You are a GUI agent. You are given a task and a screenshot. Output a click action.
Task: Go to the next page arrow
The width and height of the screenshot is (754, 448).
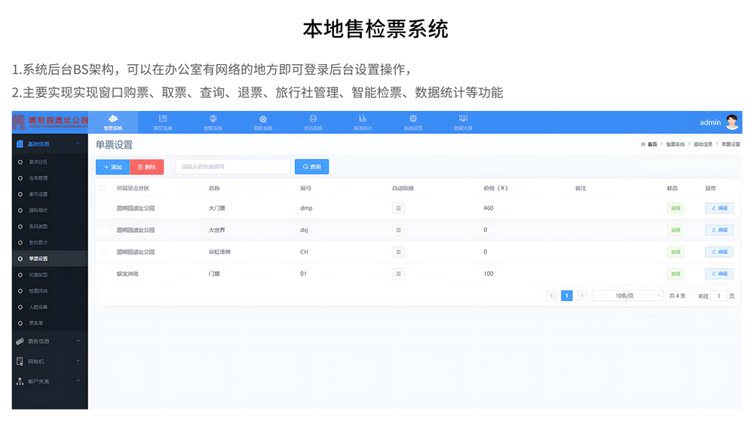coord(582,296)
